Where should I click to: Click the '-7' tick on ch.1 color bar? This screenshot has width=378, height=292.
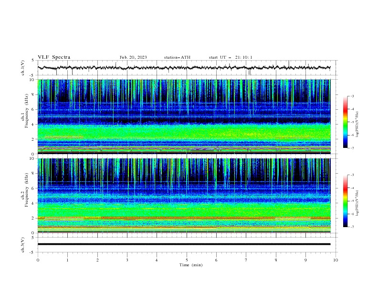click(352, 148)
